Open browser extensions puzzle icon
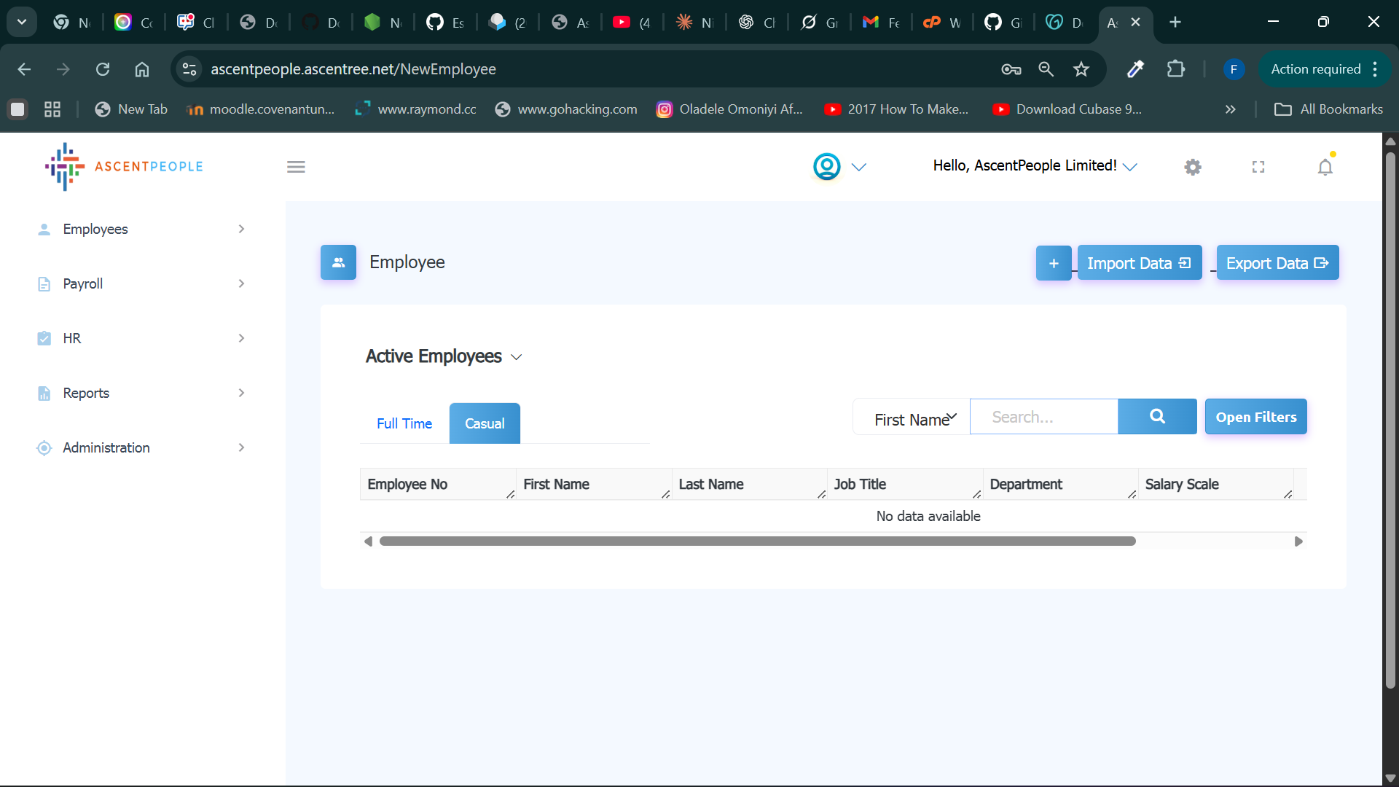The image size is (1399, 787). 1175,69
